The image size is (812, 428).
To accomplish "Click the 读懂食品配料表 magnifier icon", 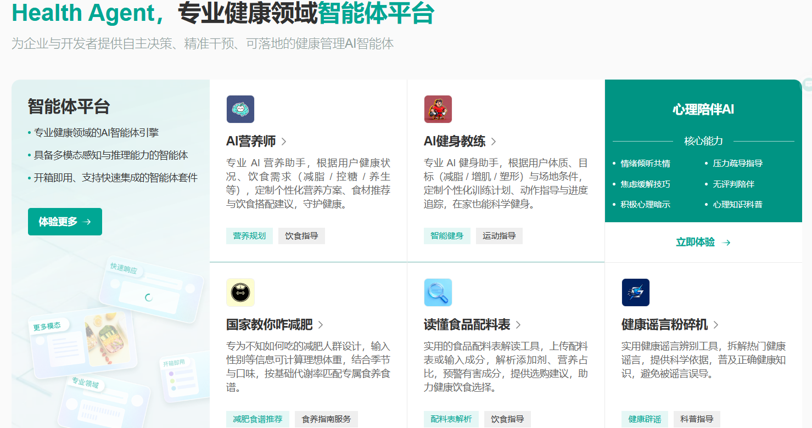I will [x=438, y=292].
